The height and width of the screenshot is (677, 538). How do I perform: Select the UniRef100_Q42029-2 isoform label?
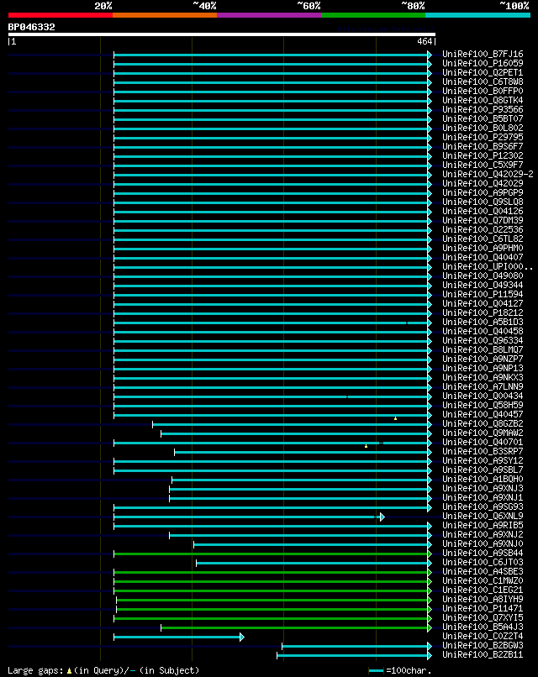pyautogui.click(x=488, y=174)
